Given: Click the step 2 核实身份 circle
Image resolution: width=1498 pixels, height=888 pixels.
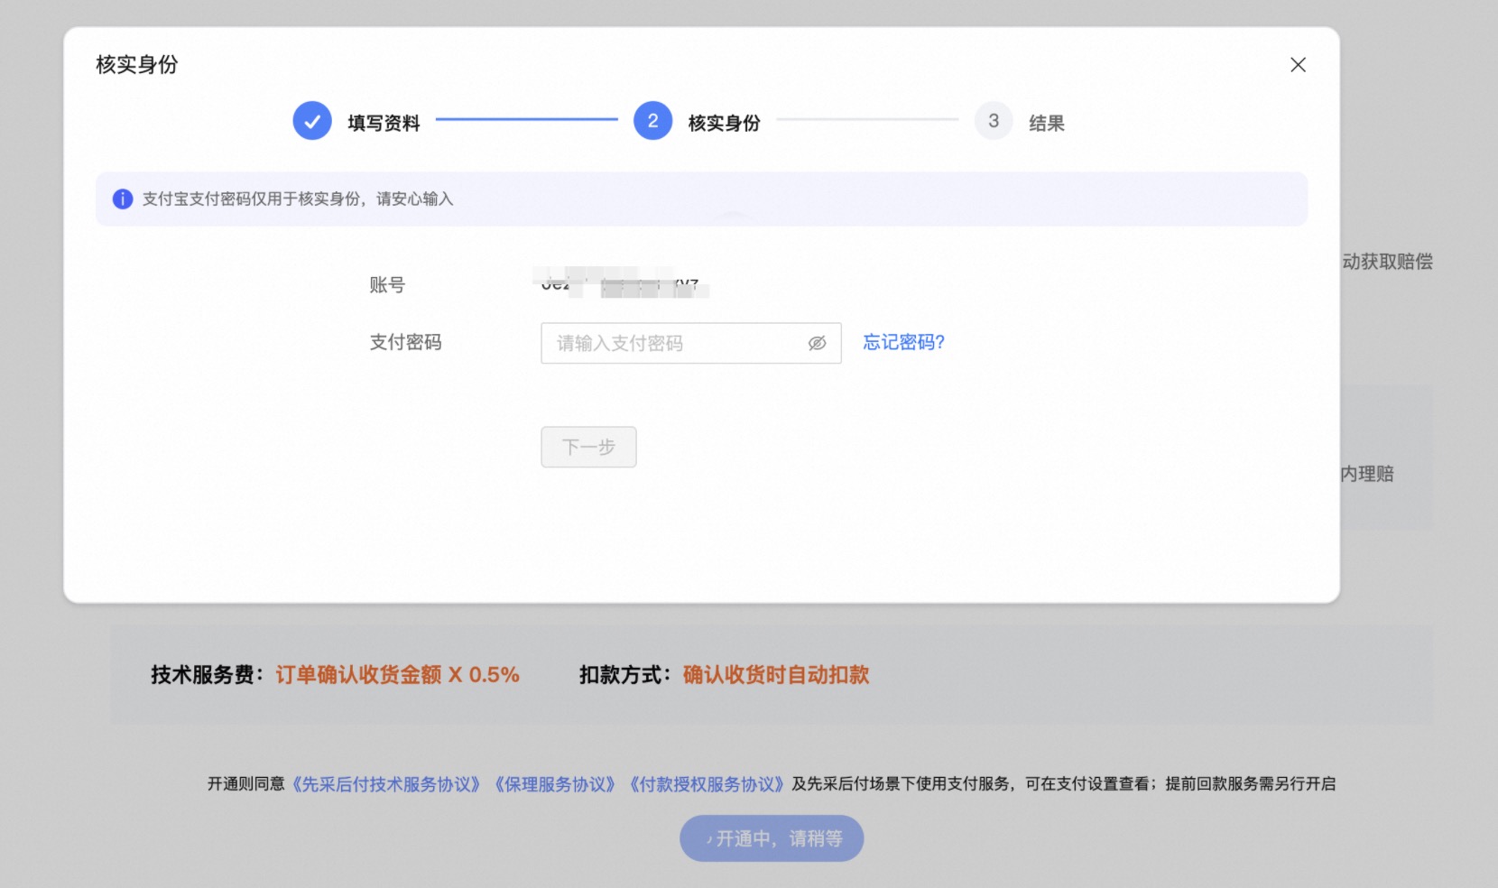Looking at the screenshot, I should [652, 121].
